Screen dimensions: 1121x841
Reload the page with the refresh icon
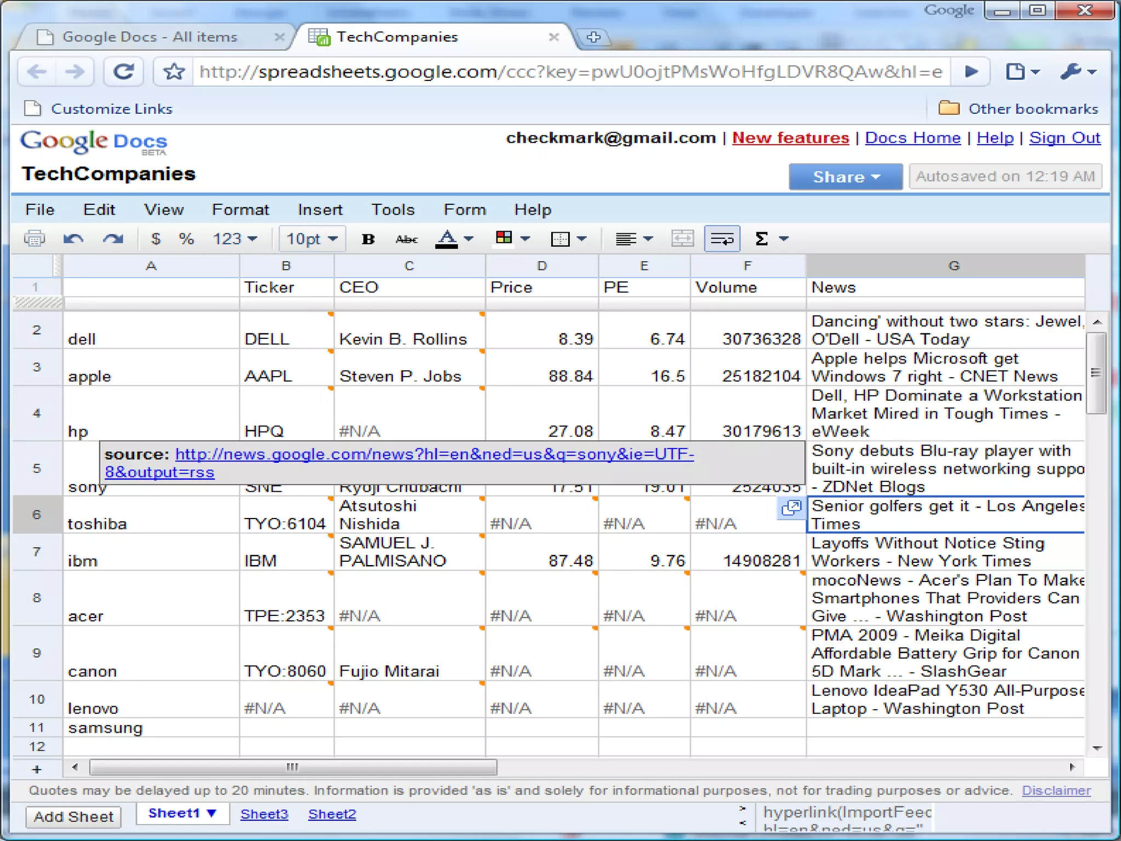point(123,72)
